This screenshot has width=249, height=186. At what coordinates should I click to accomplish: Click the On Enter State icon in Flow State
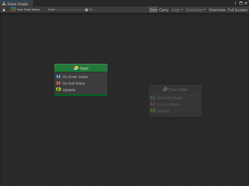coord(153,98)
